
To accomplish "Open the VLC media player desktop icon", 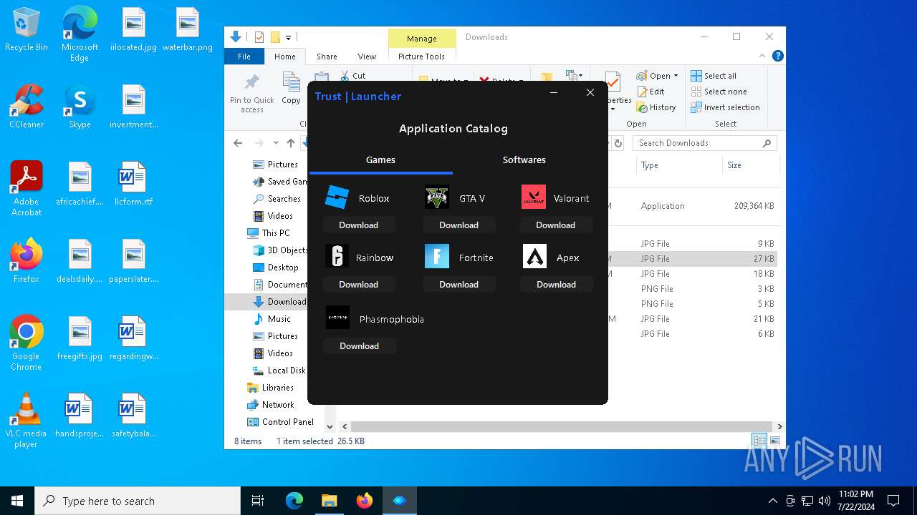I will 26,421.
